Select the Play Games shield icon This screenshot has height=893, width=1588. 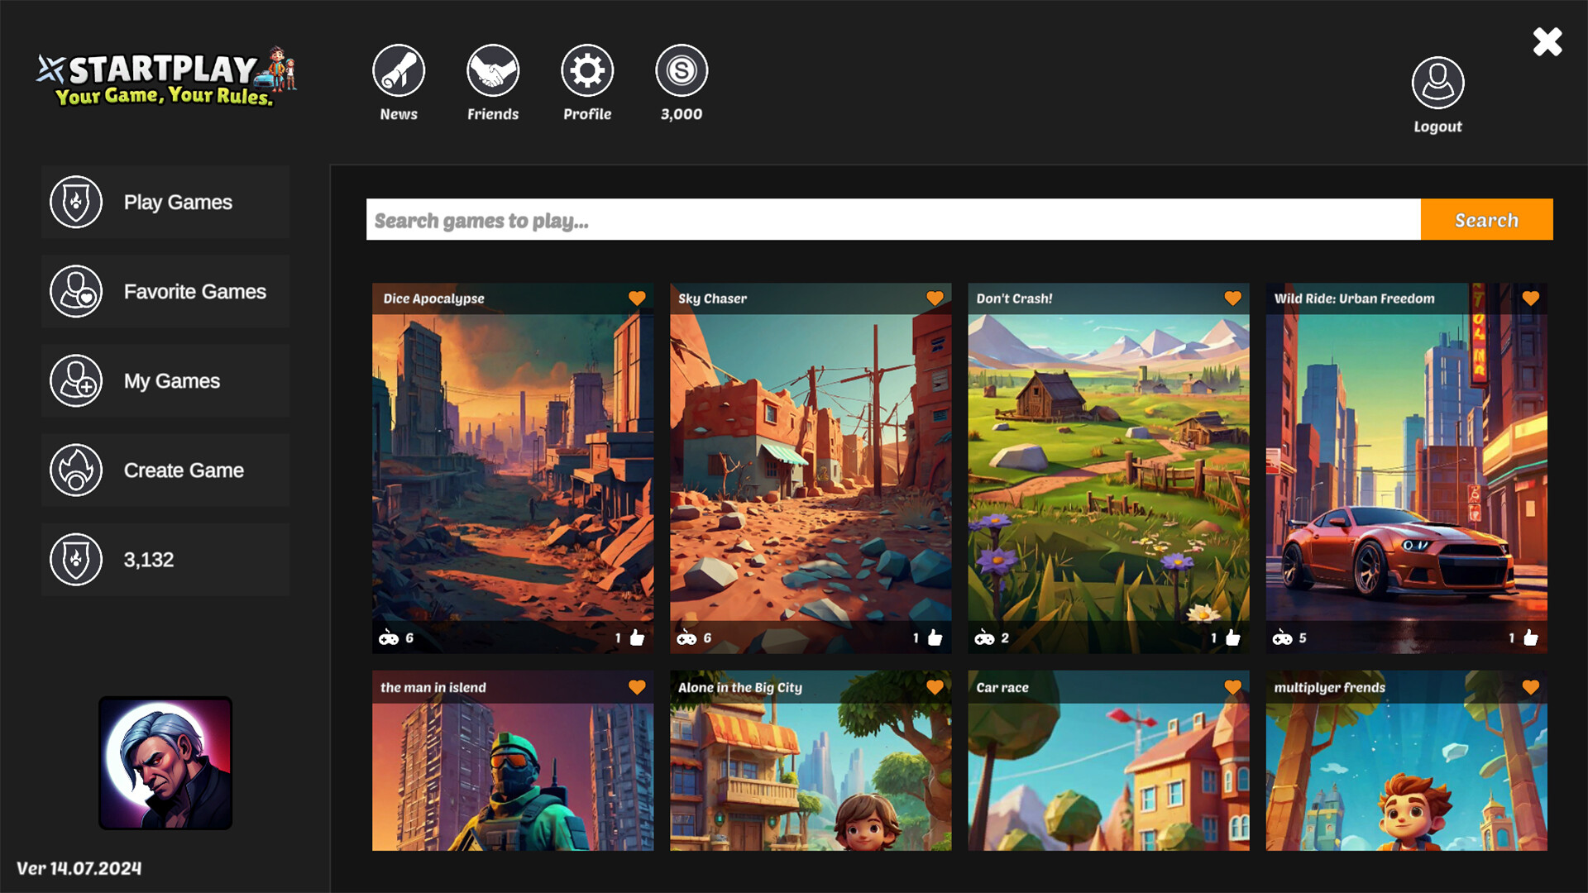click(76, 202)
